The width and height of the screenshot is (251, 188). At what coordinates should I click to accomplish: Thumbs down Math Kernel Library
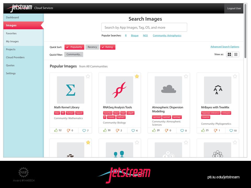tap(69, 131)
